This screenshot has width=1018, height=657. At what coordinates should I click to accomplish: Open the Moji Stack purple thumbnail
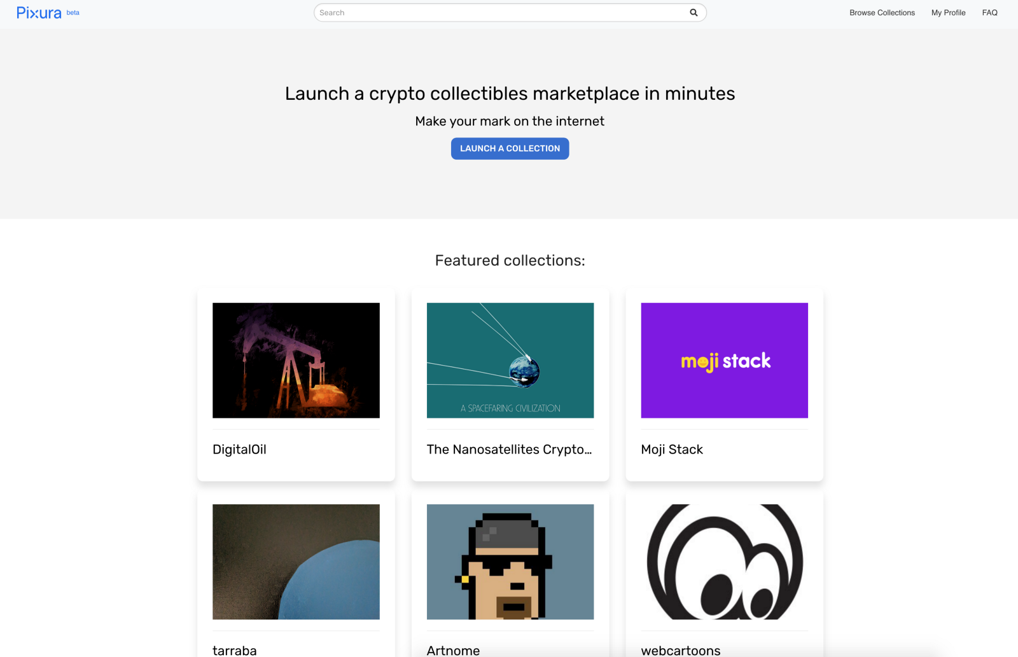click(x=725, y=361)
